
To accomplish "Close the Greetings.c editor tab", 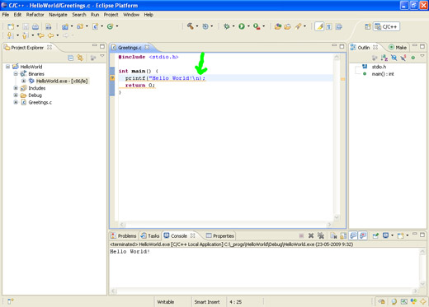I will [147, 47].
